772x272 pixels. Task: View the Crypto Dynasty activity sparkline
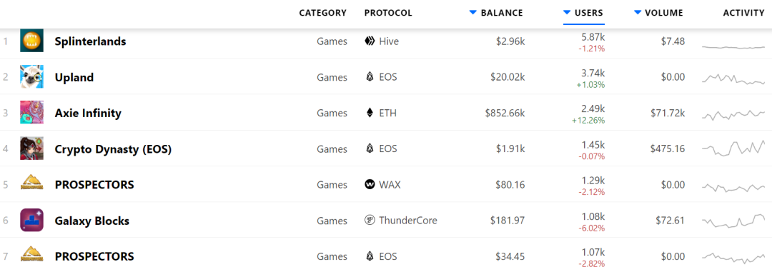coord(733,148)
